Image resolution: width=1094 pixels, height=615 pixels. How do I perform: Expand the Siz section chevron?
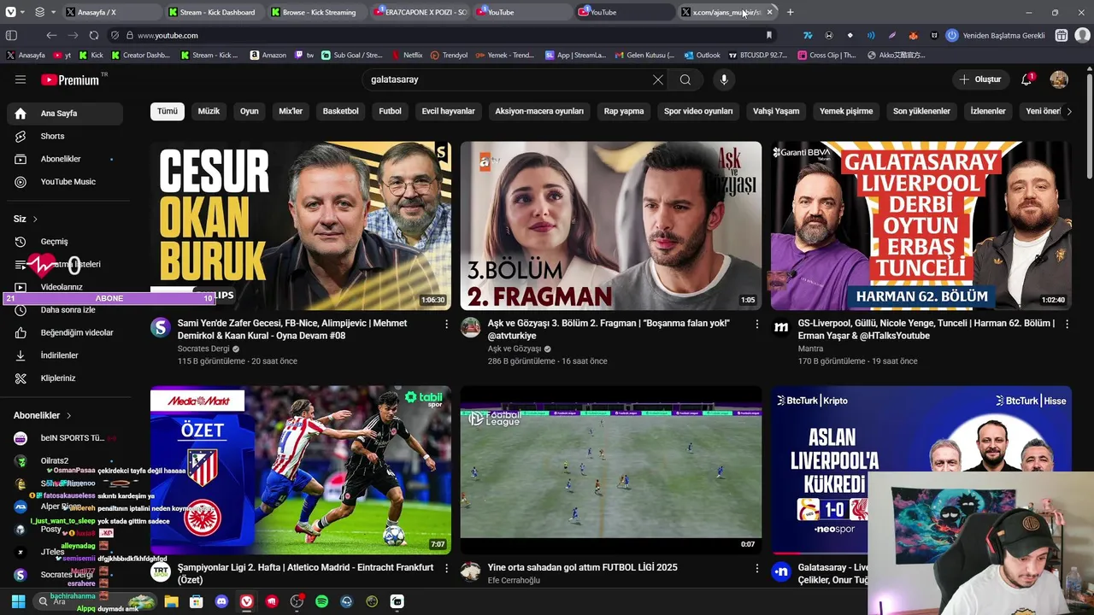coord(35,220)
